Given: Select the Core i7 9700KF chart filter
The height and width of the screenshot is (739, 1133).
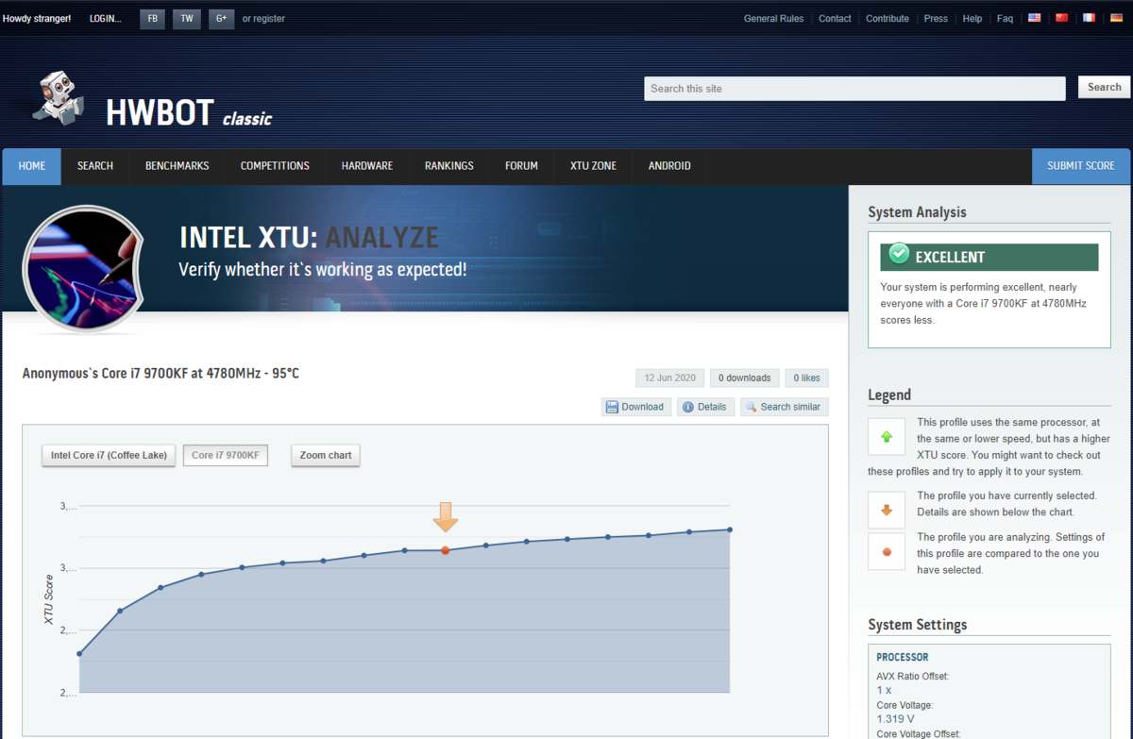Looking at the screenshot, I should coord(226,455).
